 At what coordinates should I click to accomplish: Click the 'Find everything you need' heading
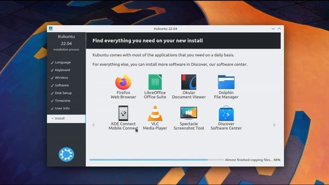(148, 41)
